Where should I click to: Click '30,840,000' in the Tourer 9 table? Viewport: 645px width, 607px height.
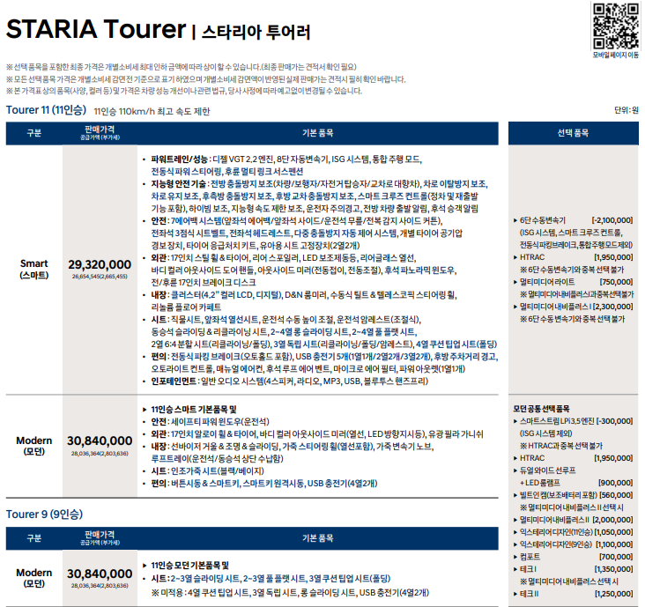pyautogui.click(x=100, y=574)
